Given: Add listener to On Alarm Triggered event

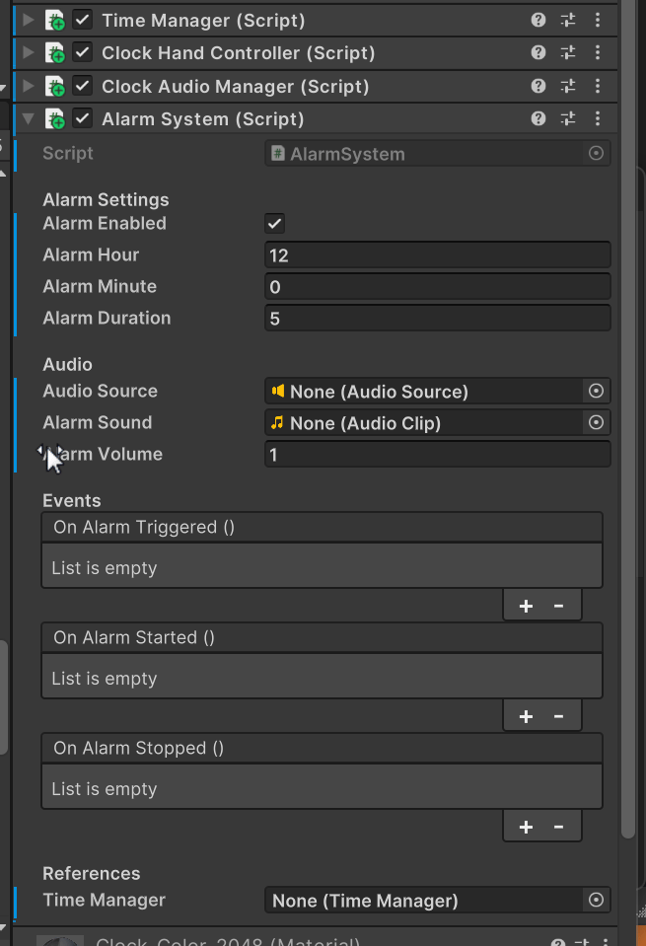Looking at the screenshot, I should [526, 606].
